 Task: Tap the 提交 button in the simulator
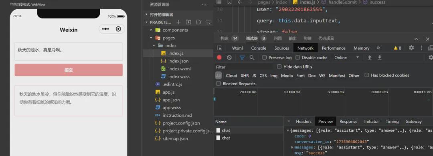[x=69, y=70]
